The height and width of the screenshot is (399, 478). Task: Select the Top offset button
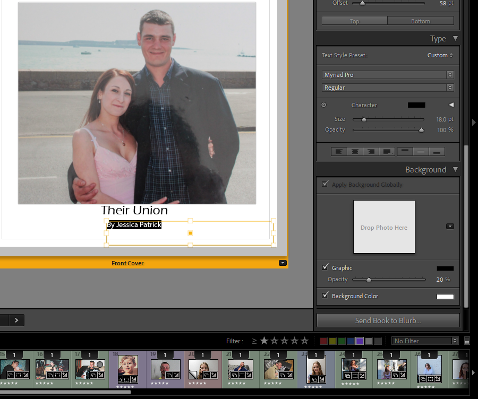click(x=355, y=21)
